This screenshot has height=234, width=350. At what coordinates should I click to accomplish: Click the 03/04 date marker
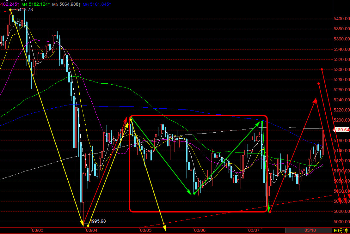91,230
